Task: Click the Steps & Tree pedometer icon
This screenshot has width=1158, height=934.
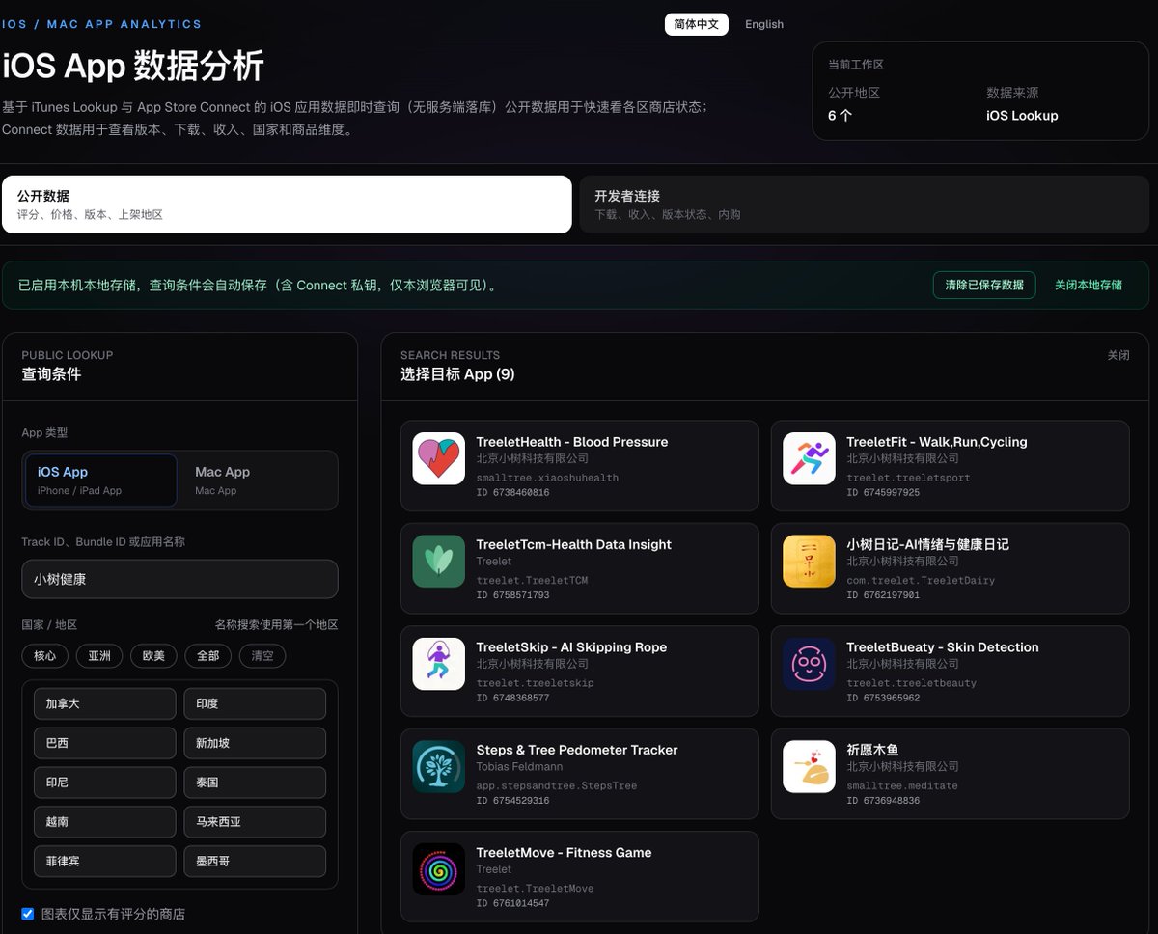Action: click(x=439, y=767)
